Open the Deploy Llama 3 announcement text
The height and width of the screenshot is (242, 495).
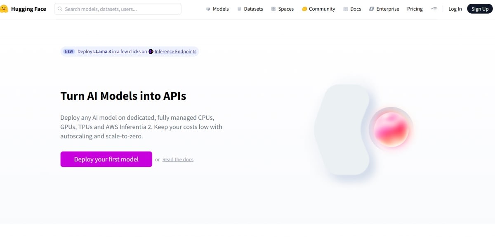click(x=112, y=52)
